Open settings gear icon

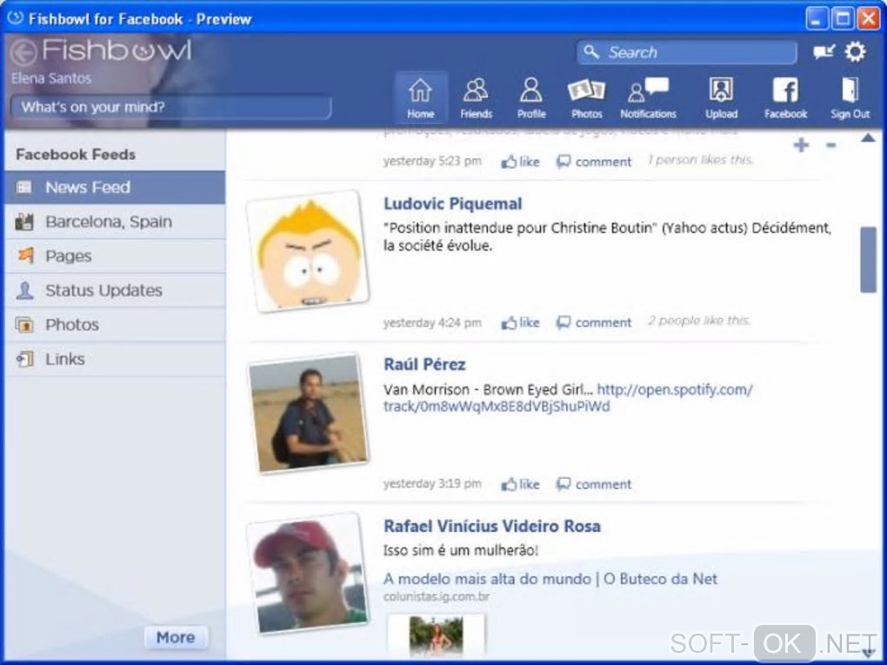855,52
